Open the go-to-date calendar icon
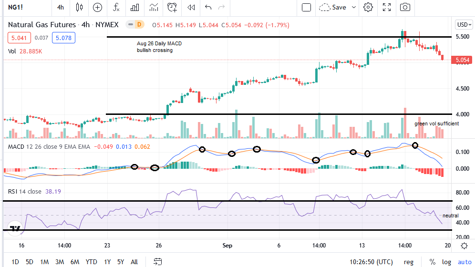The image size is (475, 267). click(157, 262)
